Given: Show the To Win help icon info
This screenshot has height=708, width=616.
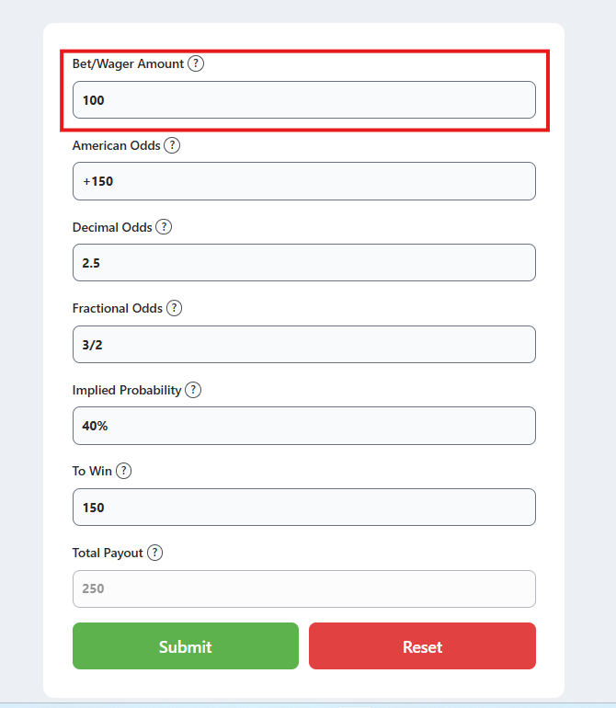Looking at the screenshot, I should 123,471.
